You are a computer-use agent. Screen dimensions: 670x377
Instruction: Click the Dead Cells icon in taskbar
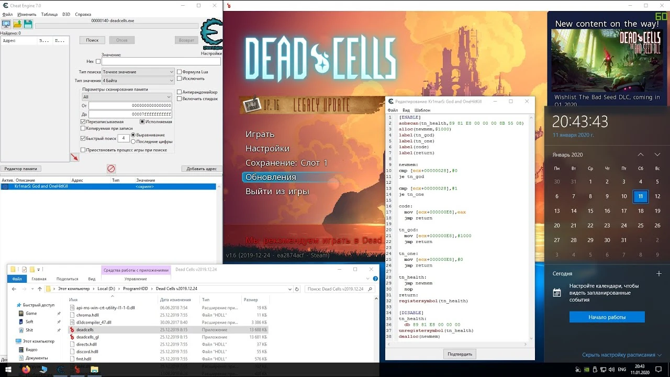tap(78, 370)
